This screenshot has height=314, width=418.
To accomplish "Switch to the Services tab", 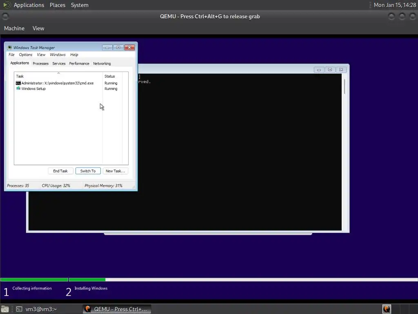I will (59, 63).
